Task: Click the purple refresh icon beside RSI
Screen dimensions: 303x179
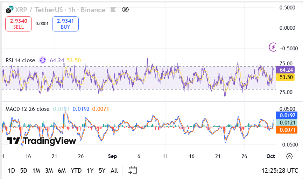Action: click(x=43, y=60)
